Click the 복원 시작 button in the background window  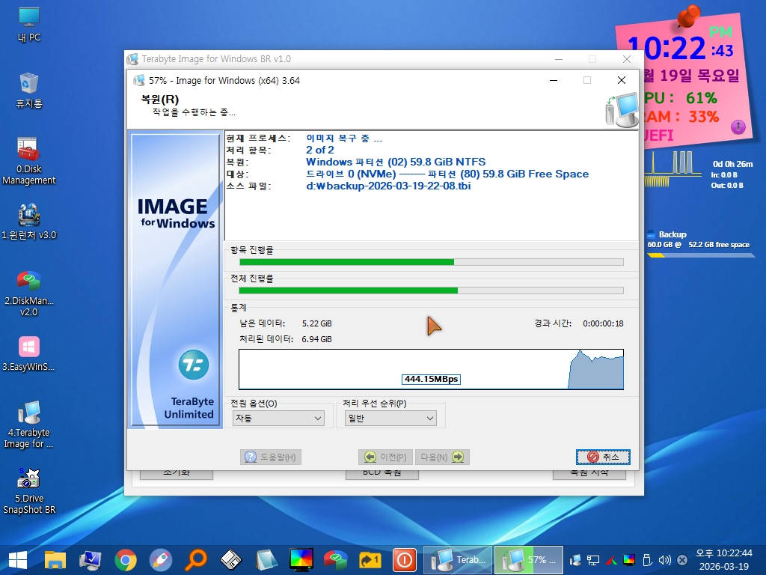click(x=589, y=474)
